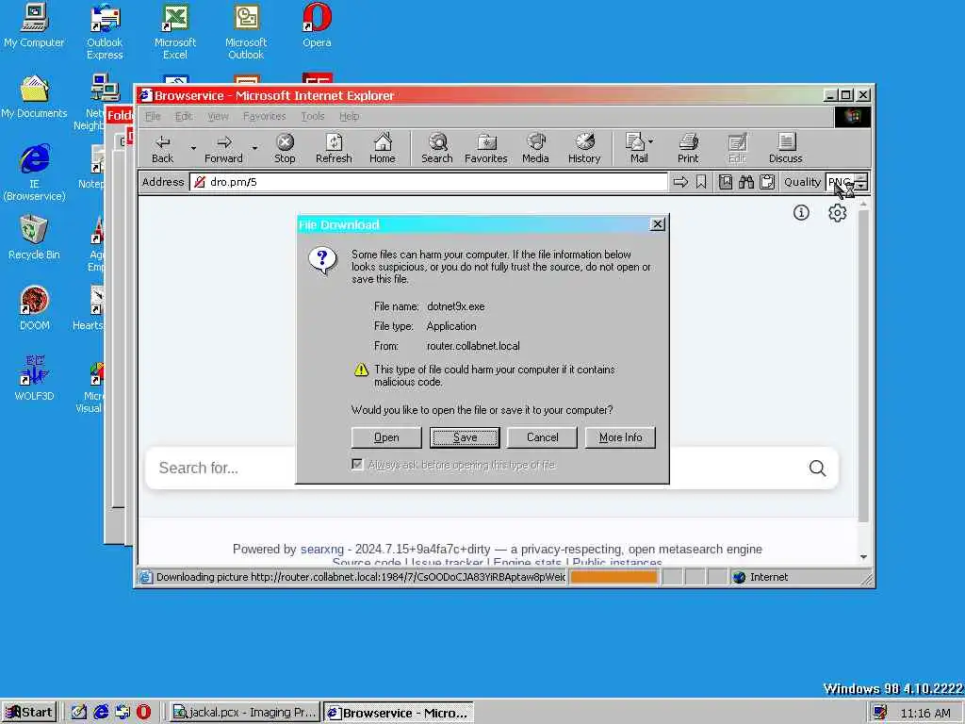The width and height of the screenshot is (965, 724).
Task: Click the Forward navigation icon
Action: (223, 148)
